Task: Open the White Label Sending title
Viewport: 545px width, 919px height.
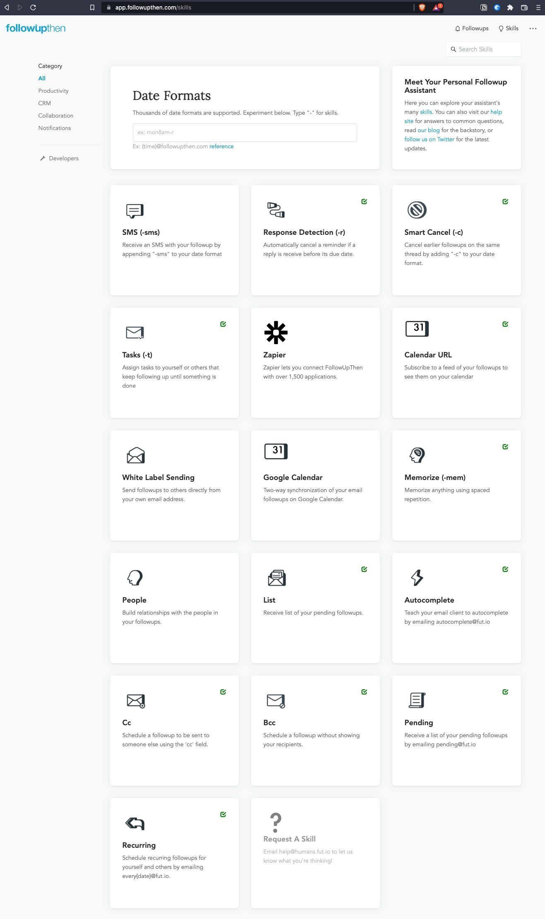Action: tap(158, 478)
